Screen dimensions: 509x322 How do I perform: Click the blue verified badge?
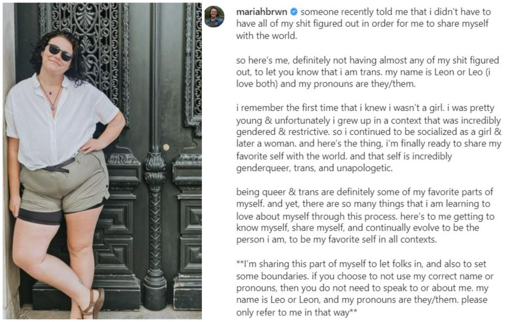293,11
